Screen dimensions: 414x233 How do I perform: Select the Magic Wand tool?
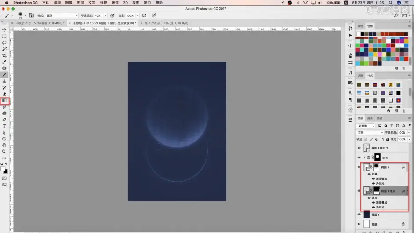[x=4, y=49]
